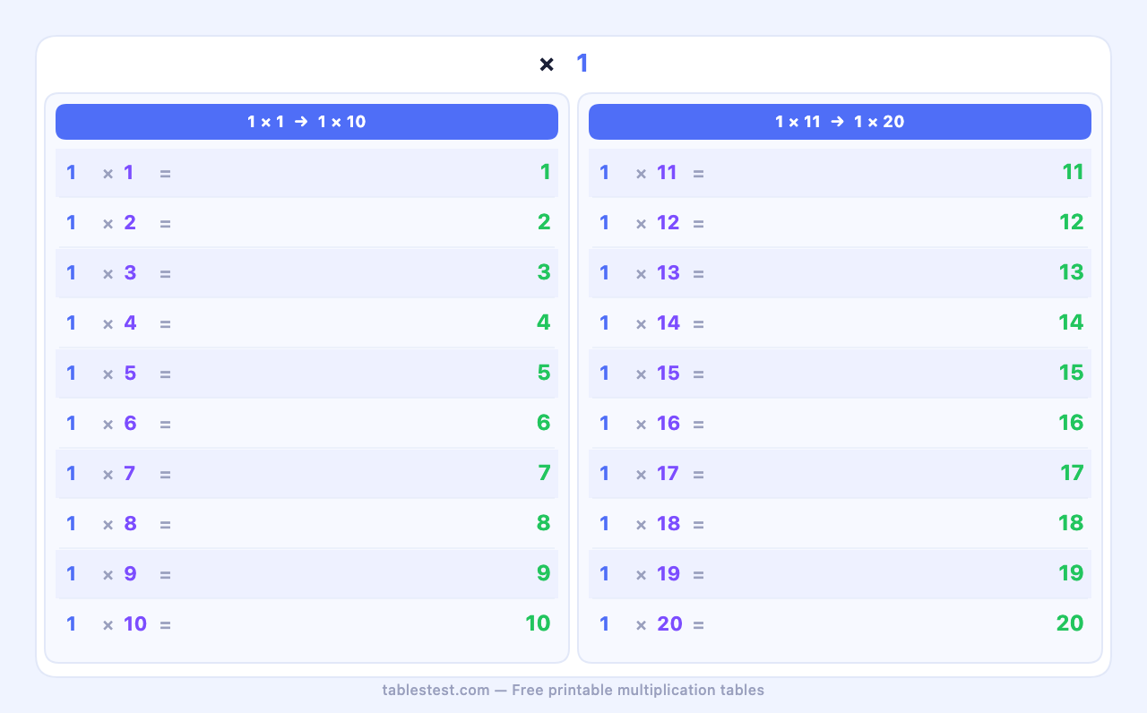
Task: Open the tablestest.com footer link
Action: click(436, 690)
